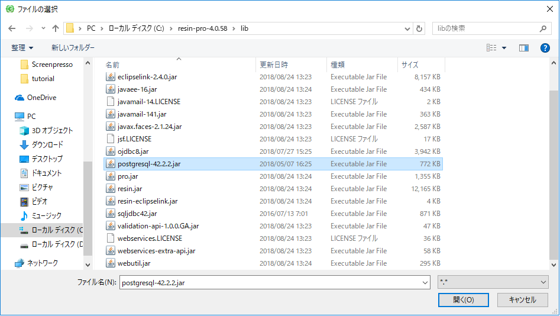Sort by 名前 column header

112,65
